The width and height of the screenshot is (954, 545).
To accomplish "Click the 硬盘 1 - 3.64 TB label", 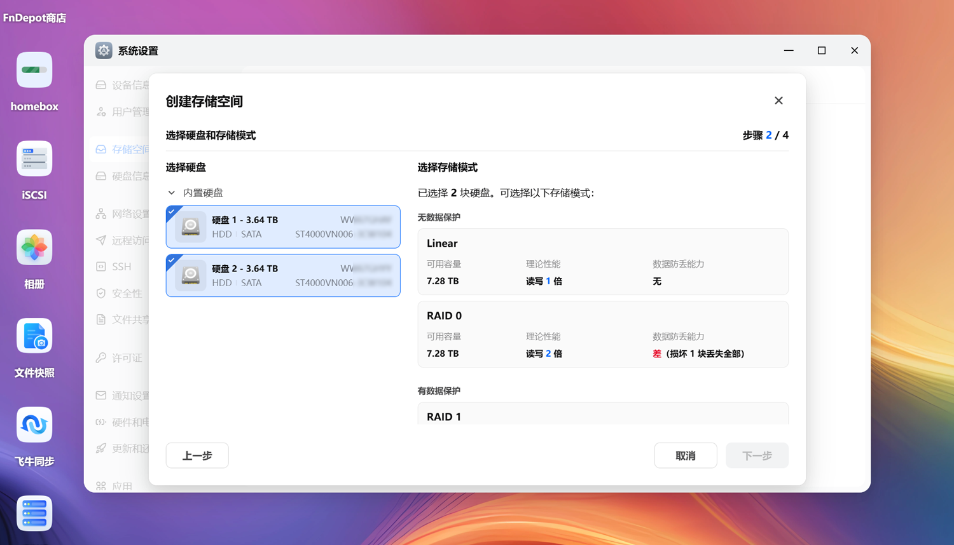I will pyautogui.click(x=245, y=220).
